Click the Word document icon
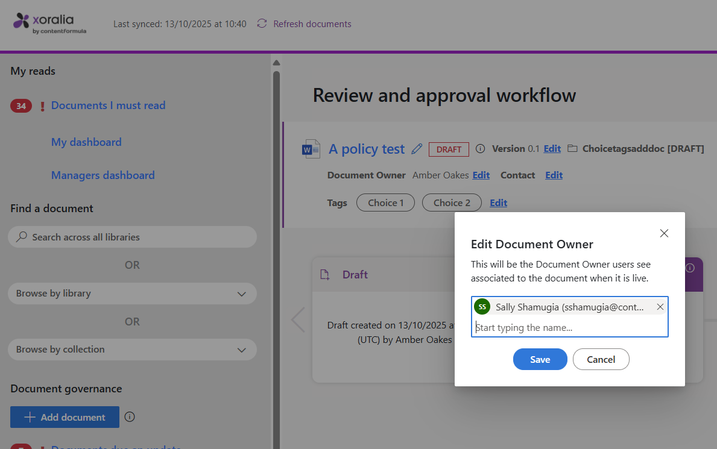The image size is (717, 449). (x=311, y=149)
